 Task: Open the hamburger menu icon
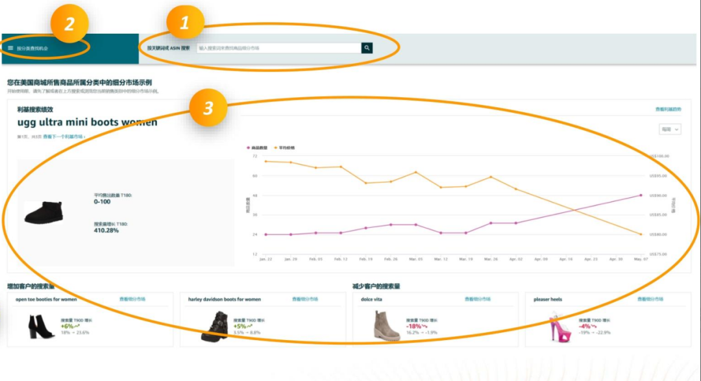(10, 48)
